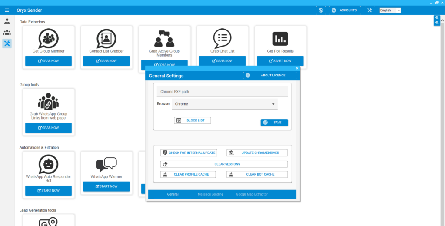Viewport: 445px width, 226px height.
Task: Click GRAB NOW under Grab WhatsApp Group Links
Action: [x=49, y=128]
